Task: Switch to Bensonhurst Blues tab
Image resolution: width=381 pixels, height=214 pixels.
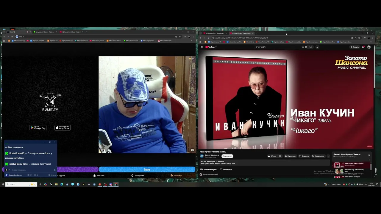Action: [x=71, y=32]
